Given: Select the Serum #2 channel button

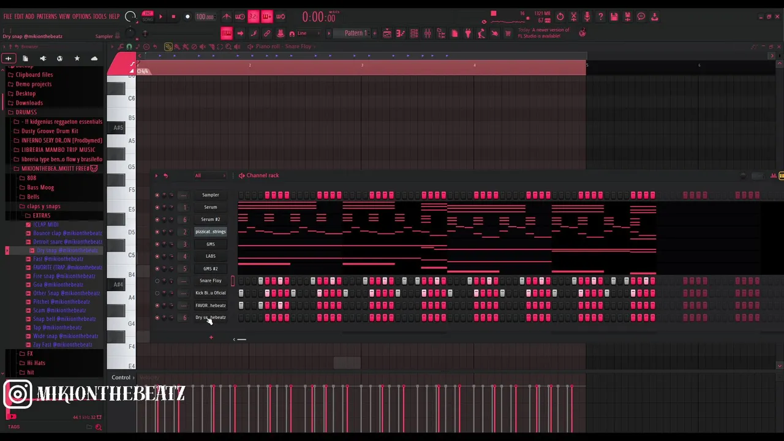Looking at the screenshot, I should click(x=210, y=219).
